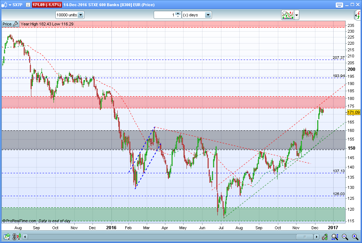Increase the timeframe number with up stepper
The height and width of the screenshot is (243, 362).
178,13
